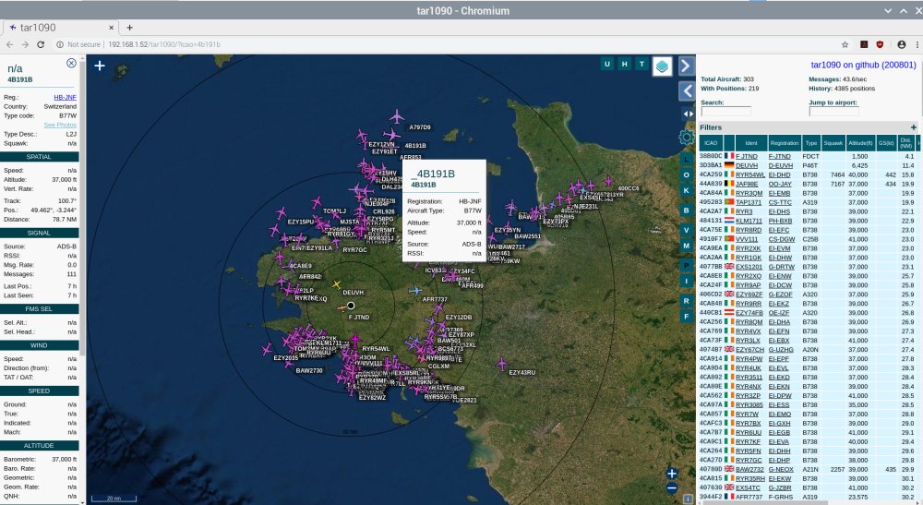
Task: Click the address bar URL
Action: click(164, 44)
